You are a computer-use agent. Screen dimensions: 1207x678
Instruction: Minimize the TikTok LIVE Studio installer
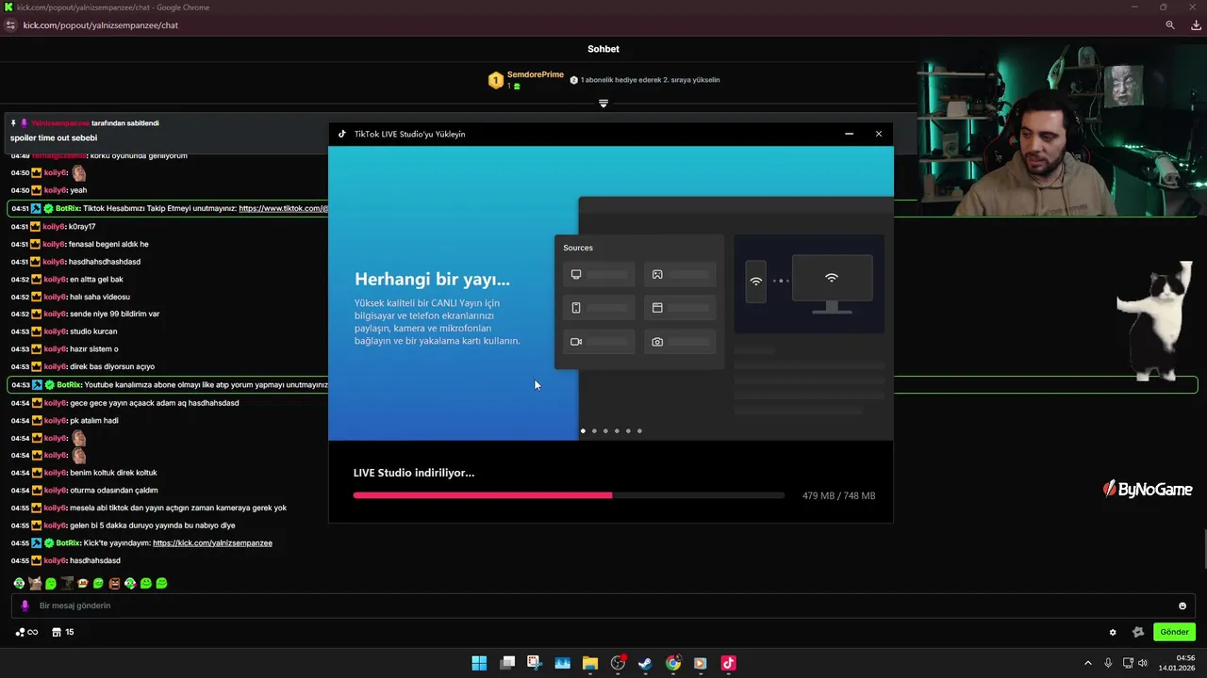click(x=849, y=134)
